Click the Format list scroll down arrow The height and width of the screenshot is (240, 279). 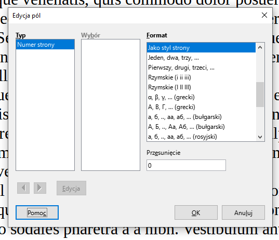260,137
